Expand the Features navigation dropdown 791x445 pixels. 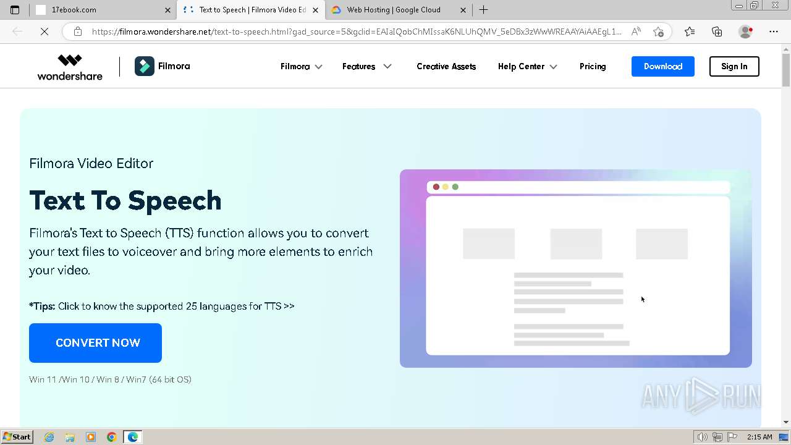click(x=367, y=66)
